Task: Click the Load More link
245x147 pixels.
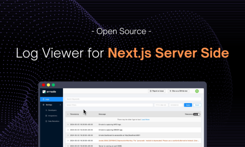Action: tap(145, 119)
